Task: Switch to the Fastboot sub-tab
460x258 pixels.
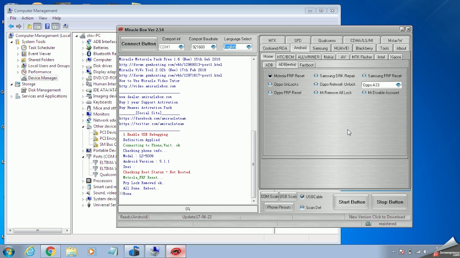Action: coord(307,65)
